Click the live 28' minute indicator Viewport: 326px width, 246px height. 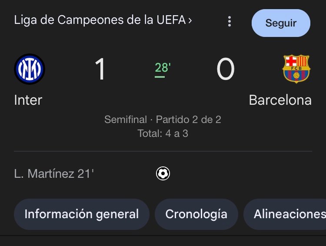[163, 68]
